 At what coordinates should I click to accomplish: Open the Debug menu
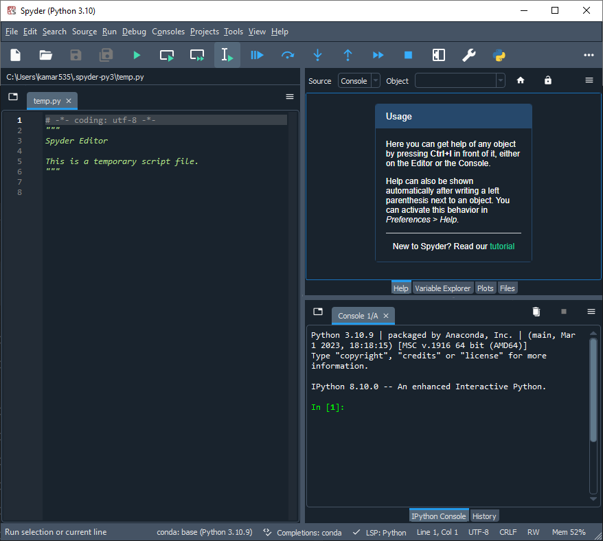pyautogui.click(x=134, y=32)
